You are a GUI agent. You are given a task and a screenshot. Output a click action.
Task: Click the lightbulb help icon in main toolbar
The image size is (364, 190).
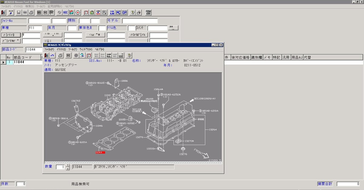click(x=132, y=12)
